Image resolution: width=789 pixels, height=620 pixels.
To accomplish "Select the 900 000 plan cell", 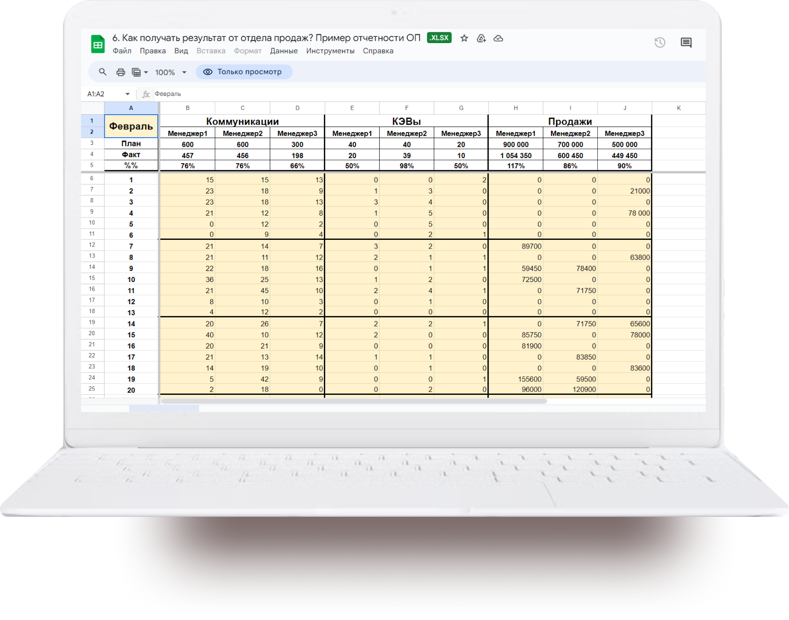I will 516,144.
